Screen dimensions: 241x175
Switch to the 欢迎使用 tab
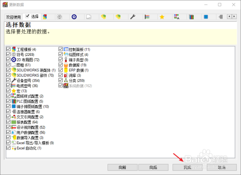[13, 17]
